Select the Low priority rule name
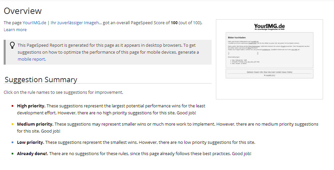This screenshot has height=170, width=334. coord(31,142)
